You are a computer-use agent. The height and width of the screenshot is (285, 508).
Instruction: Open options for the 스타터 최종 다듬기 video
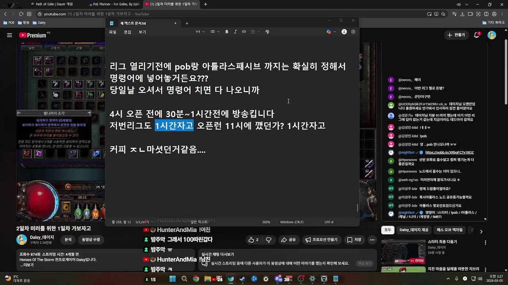pyautogui.click(x=485, y=242)
